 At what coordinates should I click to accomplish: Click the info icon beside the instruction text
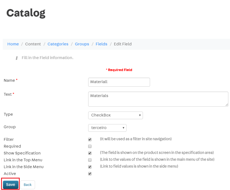click(16, 58)
